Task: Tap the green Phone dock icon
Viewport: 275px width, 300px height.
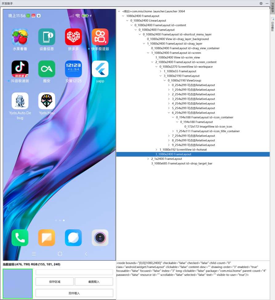Action: pyautogui.click(x=20, y=238)
